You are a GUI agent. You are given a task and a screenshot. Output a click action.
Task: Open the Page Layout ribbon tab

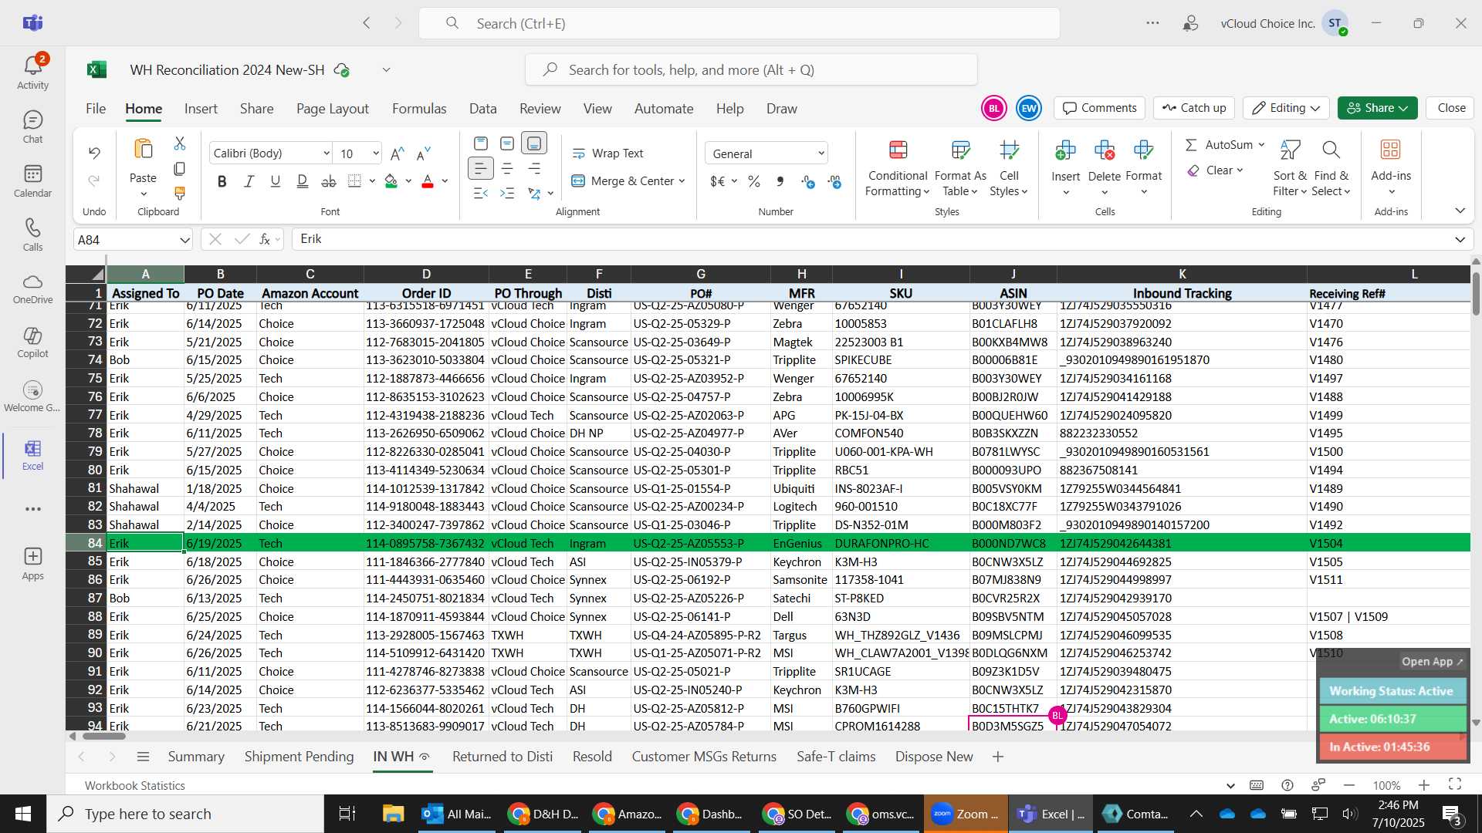click(x=333, y=109)
